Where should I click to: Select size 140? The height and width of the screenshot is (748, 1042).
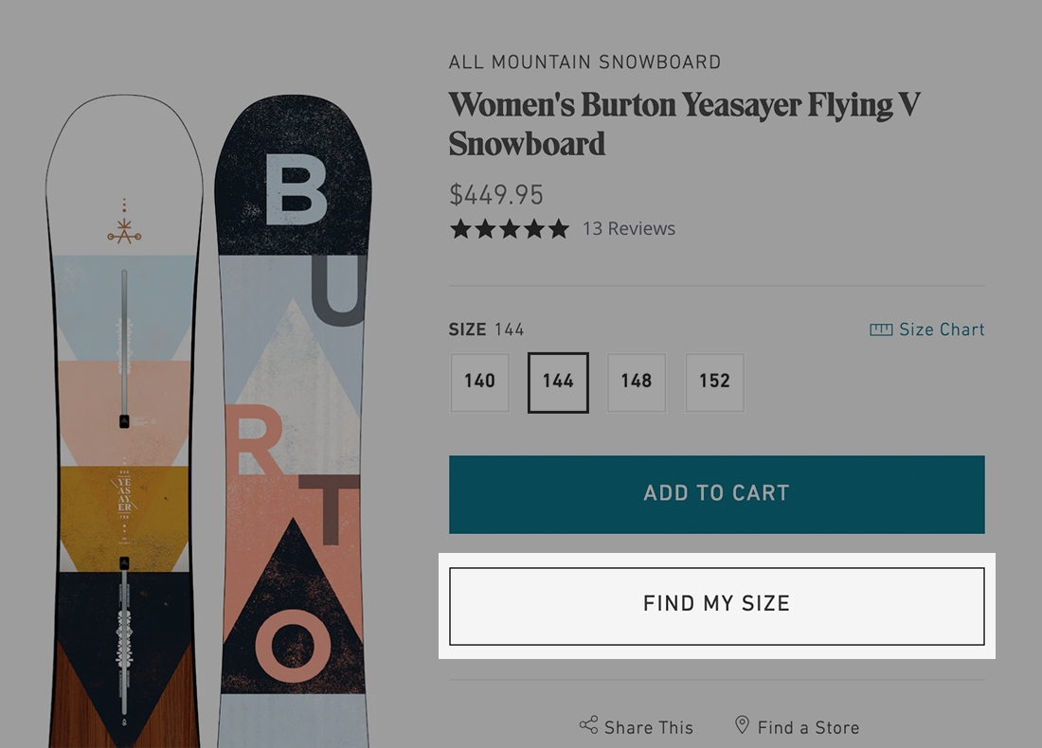[x=479, y=382]
